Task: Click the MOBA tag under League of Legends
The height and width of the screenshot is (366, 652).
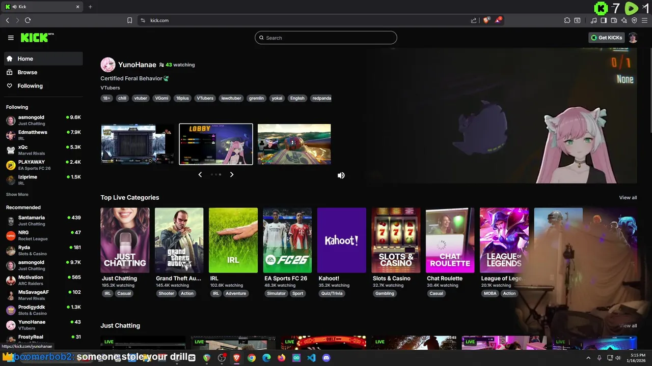Action: coord(490,293)
